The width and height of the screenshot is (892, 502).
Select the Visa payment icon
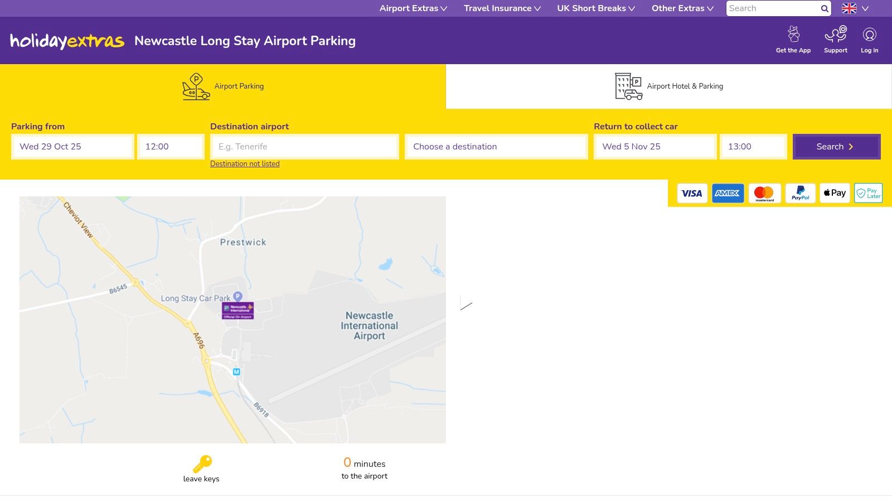[x=691, y=193]
